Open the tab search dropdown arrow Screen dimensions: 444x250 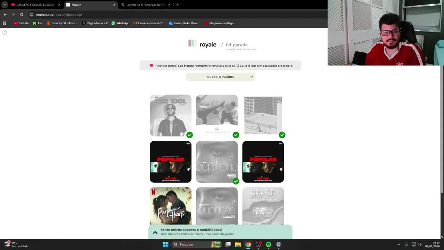point(5,5)
